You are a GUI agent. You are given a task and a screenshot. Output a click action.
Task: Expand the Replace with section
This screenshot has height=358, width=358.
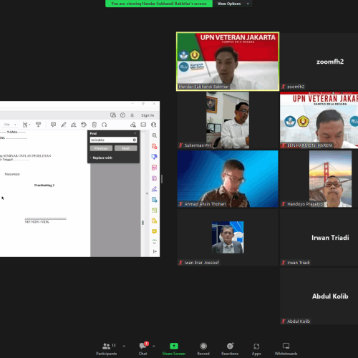[101, 158]
